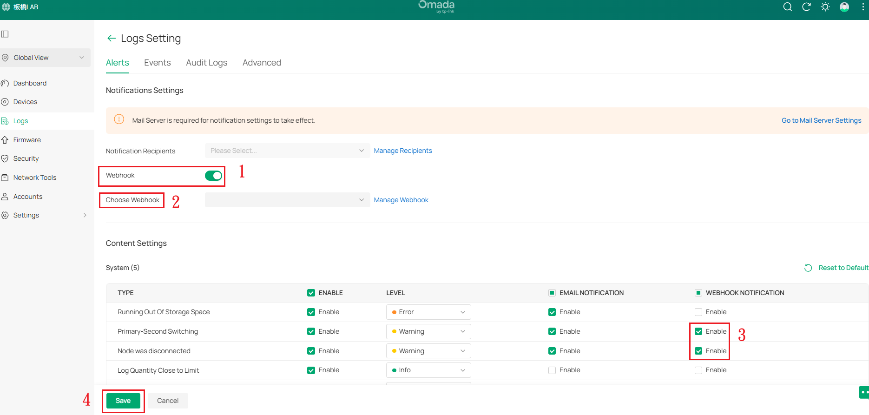869x415 pixels.
Task: Collapse the sidebar with panel icon
Action: 5,34
